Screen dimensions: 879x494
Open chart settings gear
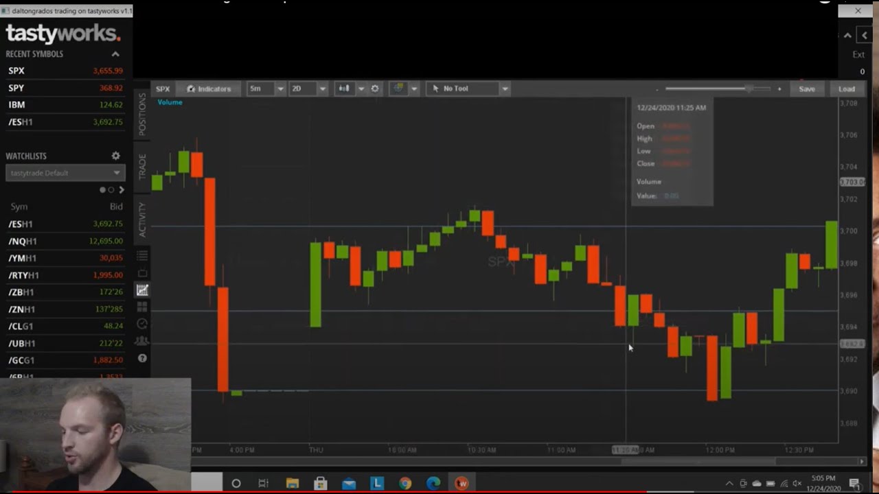(375, 89)
